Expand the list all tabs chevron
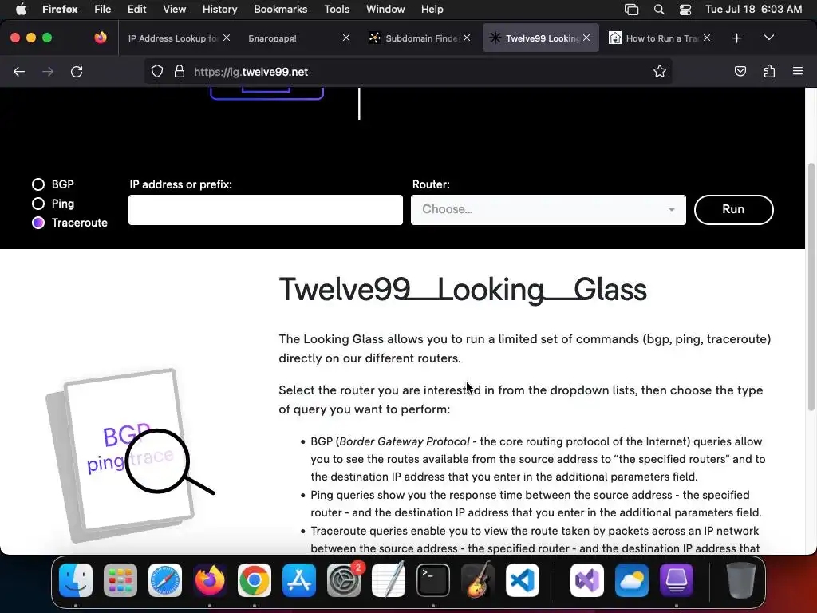This screenshot has height=613, width=817. click(x=769, y=38)
